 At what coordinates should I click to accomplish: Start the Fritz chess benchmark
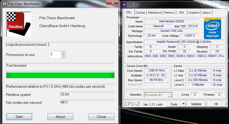(x=19, y=117)
